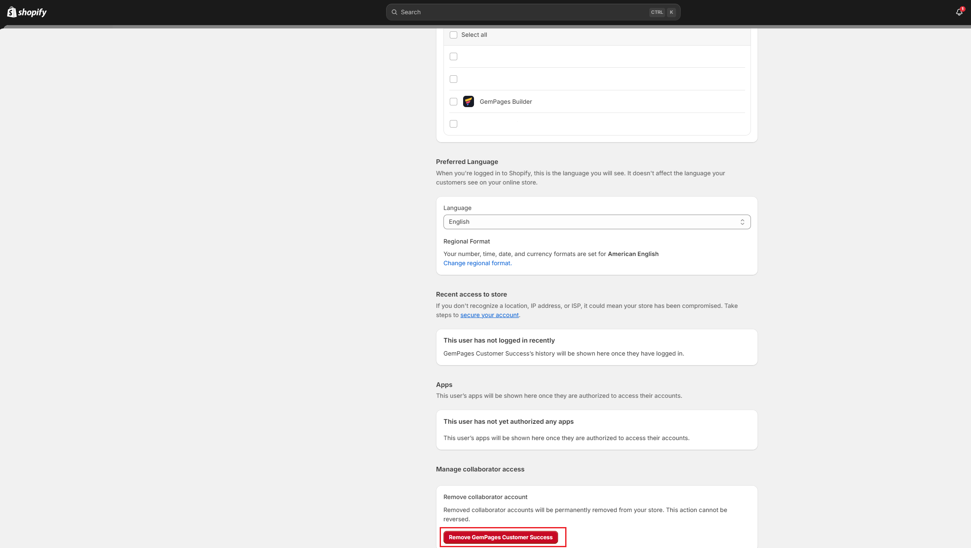971x548 pixels.
Task: Check the second unlabeled checkbox above GemPages Builder
Action: (453, 79)
